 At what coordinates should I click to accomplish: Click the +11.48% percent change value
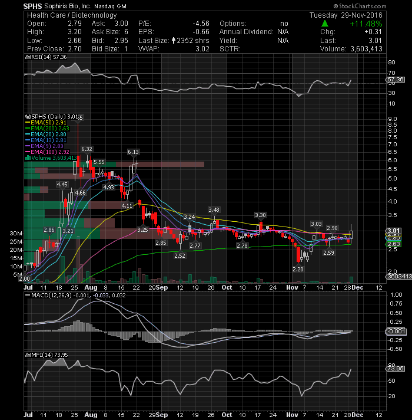366,24
